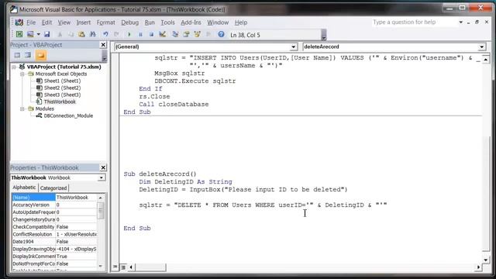This screenshot has width=496, height=279.
Task: Open the Edit menu
Action: point(46,22)
